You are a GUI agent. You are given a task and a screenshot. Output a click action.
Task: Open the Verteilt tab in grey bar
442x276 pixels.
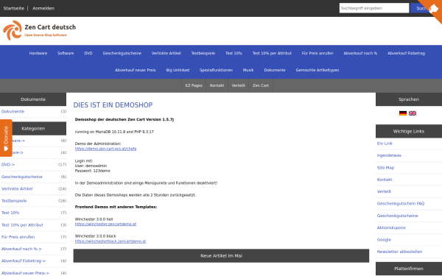(x=238, y=85)
